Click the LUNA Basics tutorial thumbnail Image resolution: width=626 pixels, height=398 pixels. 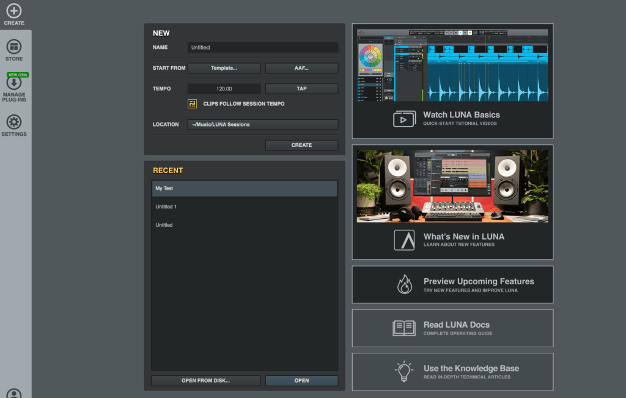(x=452, y=65)
